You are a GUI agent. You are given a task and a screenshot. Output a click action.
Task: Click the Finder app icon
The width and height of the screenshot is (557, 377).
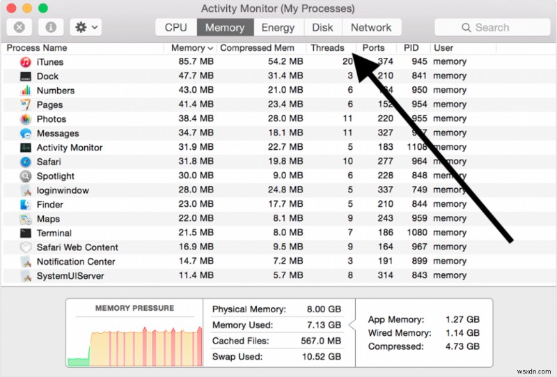coord(26,205)
